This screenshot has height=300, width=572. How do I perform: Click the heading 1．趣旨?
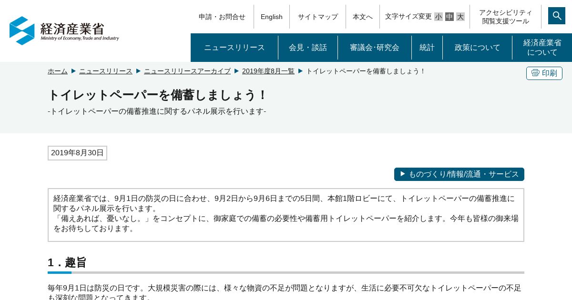[x=67, y=262]
